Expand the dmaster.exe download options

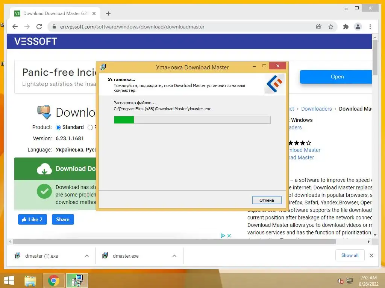(x=174, y=256)
